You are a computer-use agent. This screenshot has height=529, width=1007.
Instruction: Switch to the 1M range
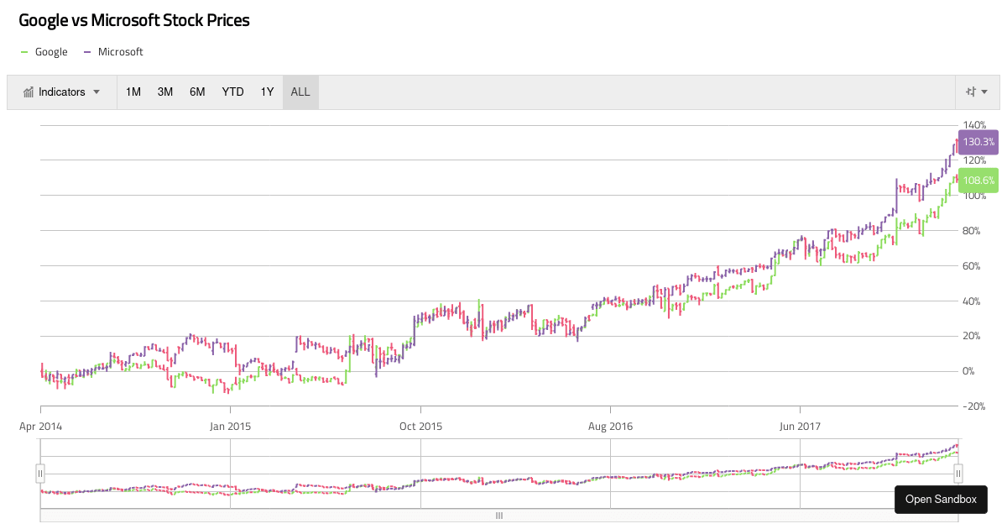tap(133, 92)
